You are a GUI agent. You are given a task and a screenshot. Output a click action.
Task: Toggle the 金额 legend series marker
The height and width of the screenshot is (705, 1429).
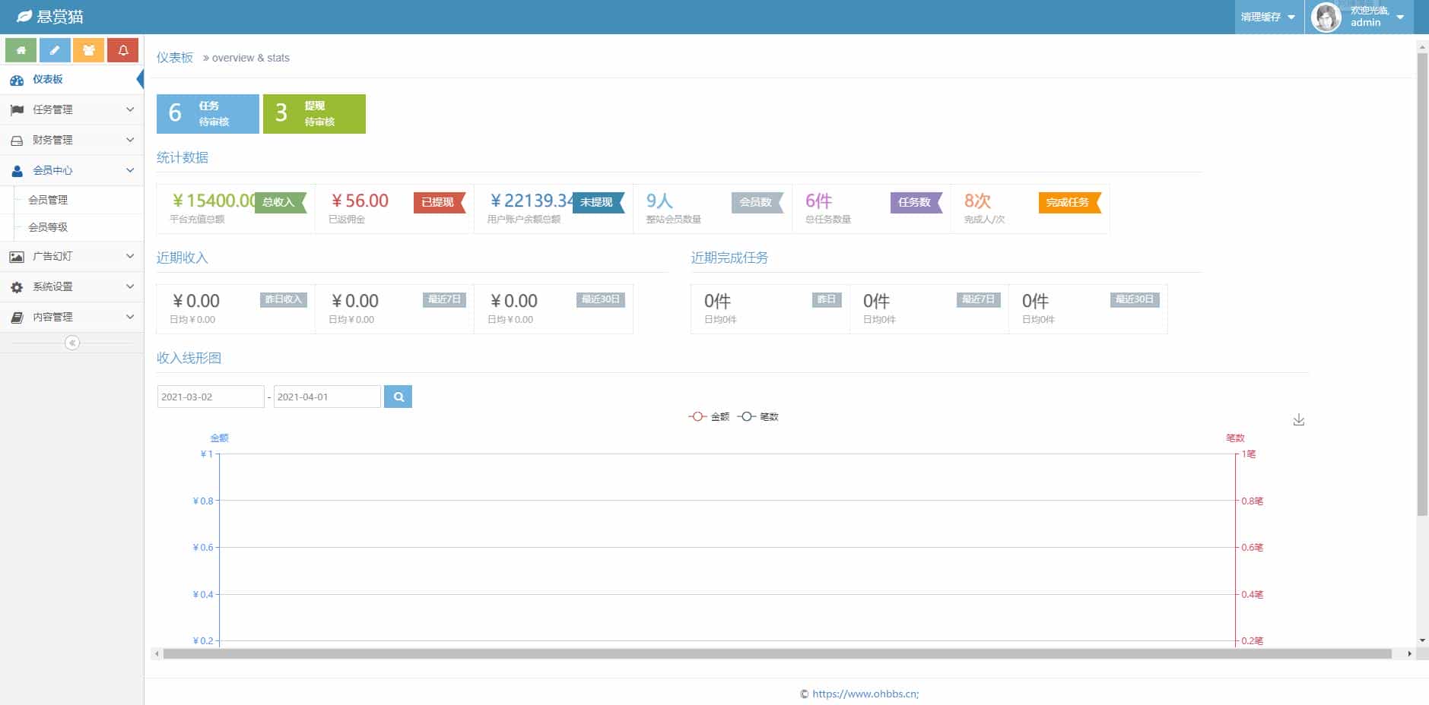[697, 416]
